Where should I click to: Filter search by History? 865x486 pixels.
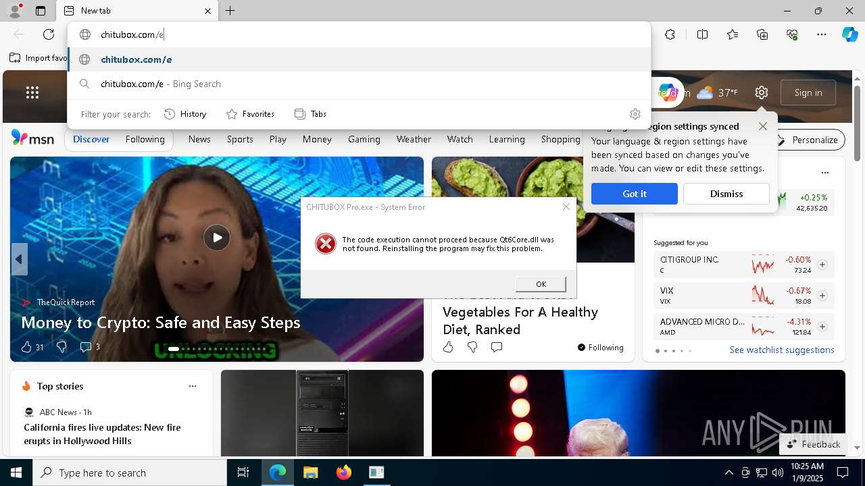185,114
